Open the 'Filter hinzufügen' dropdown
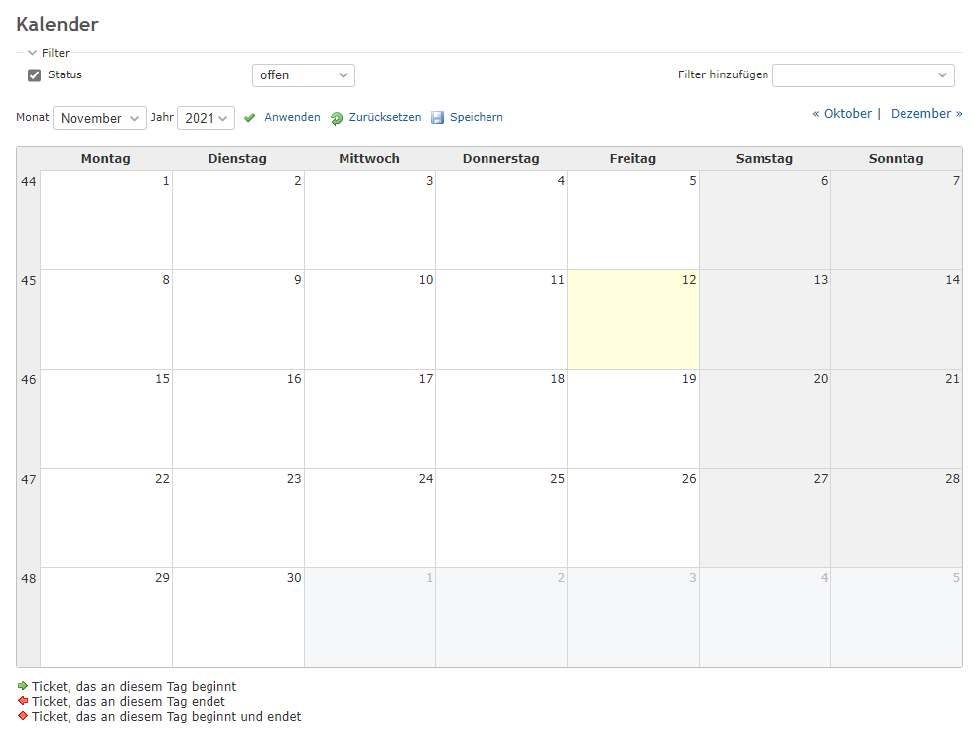Image resolution: width=974 pixels, height=743 pixels. click(864, 75)
